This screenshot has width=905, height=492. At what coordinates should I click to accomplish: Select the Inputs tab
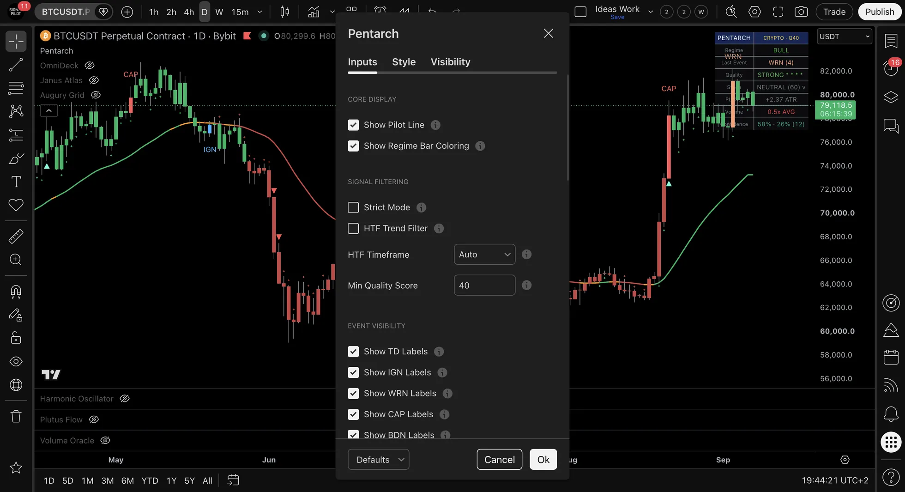[362, 62]
